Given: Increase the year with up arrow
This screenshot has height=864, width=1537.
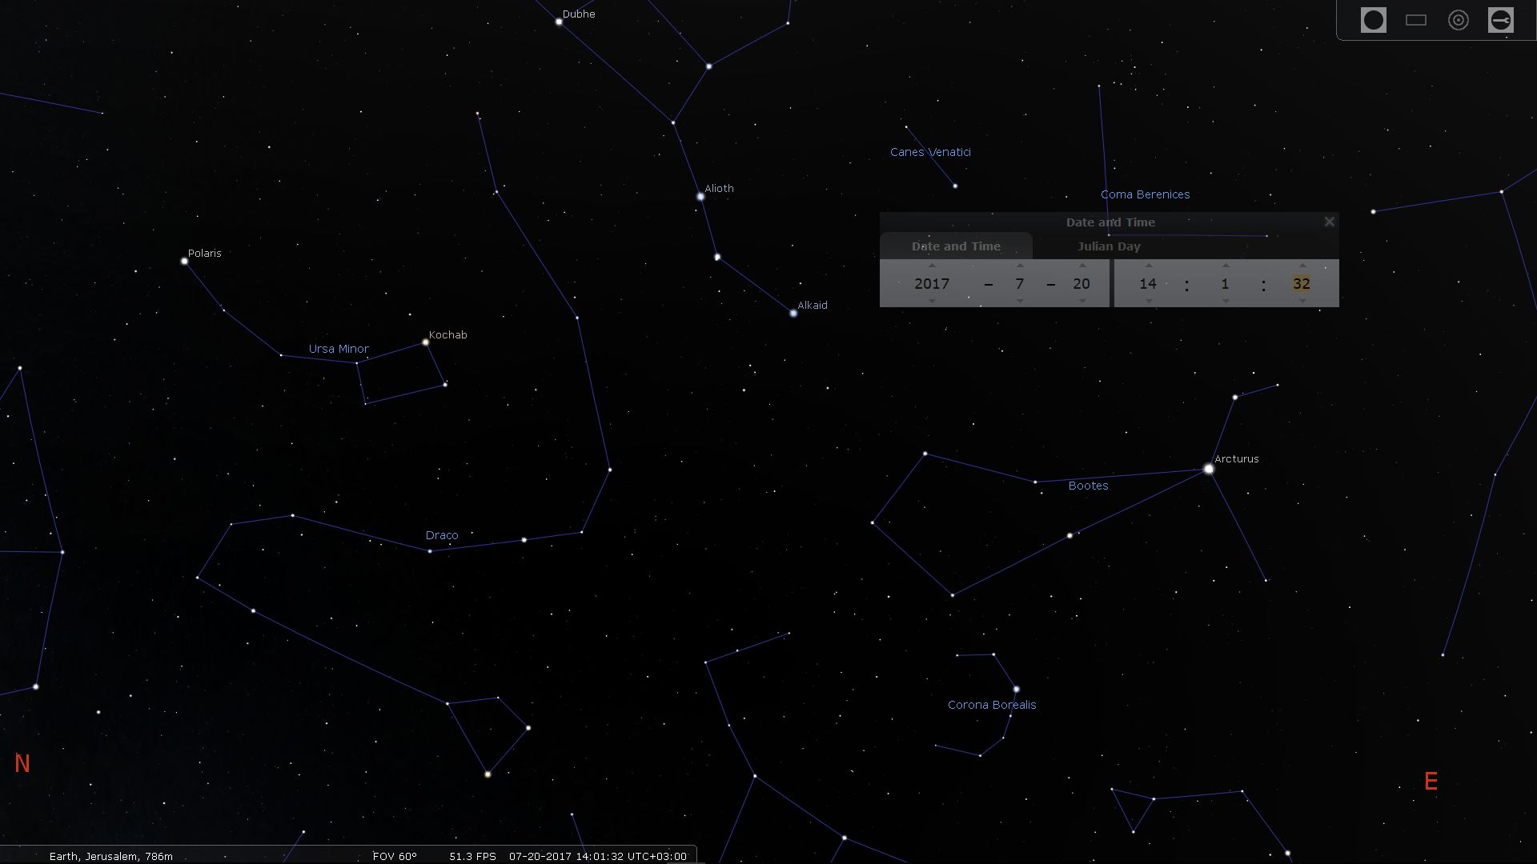Looking at the screenshot, I should coord(932,266).
